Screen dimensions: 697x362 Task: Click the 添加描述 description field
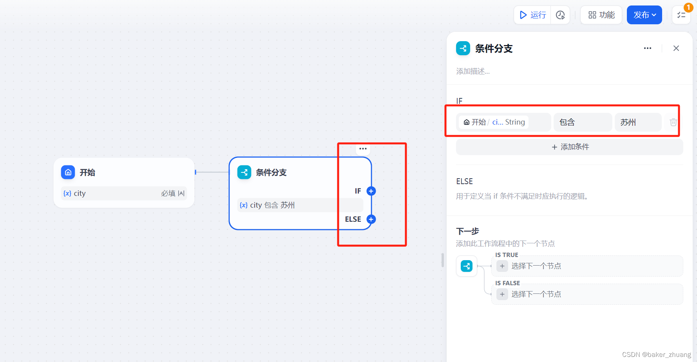473,71
